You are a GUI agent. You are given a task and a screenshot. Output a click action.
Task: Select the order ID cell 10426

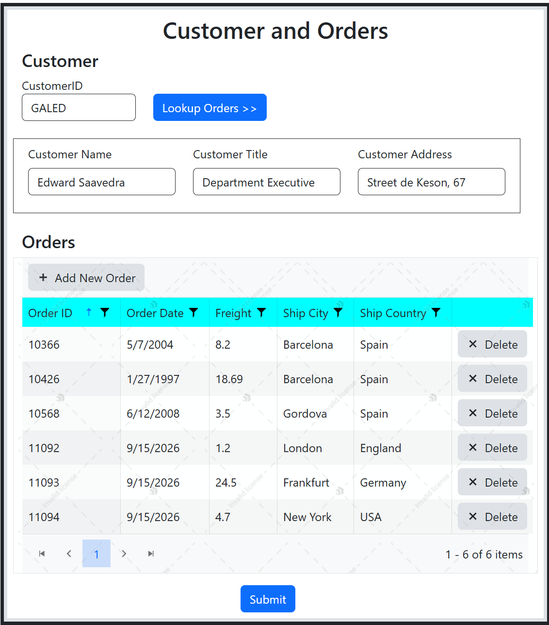(71, 379)
